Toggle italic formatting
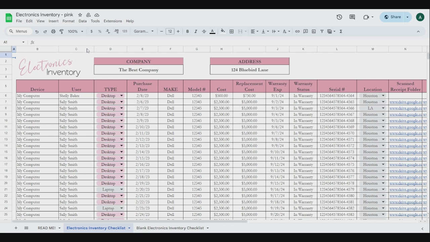430x242 pixels. [x=196, y=31]
